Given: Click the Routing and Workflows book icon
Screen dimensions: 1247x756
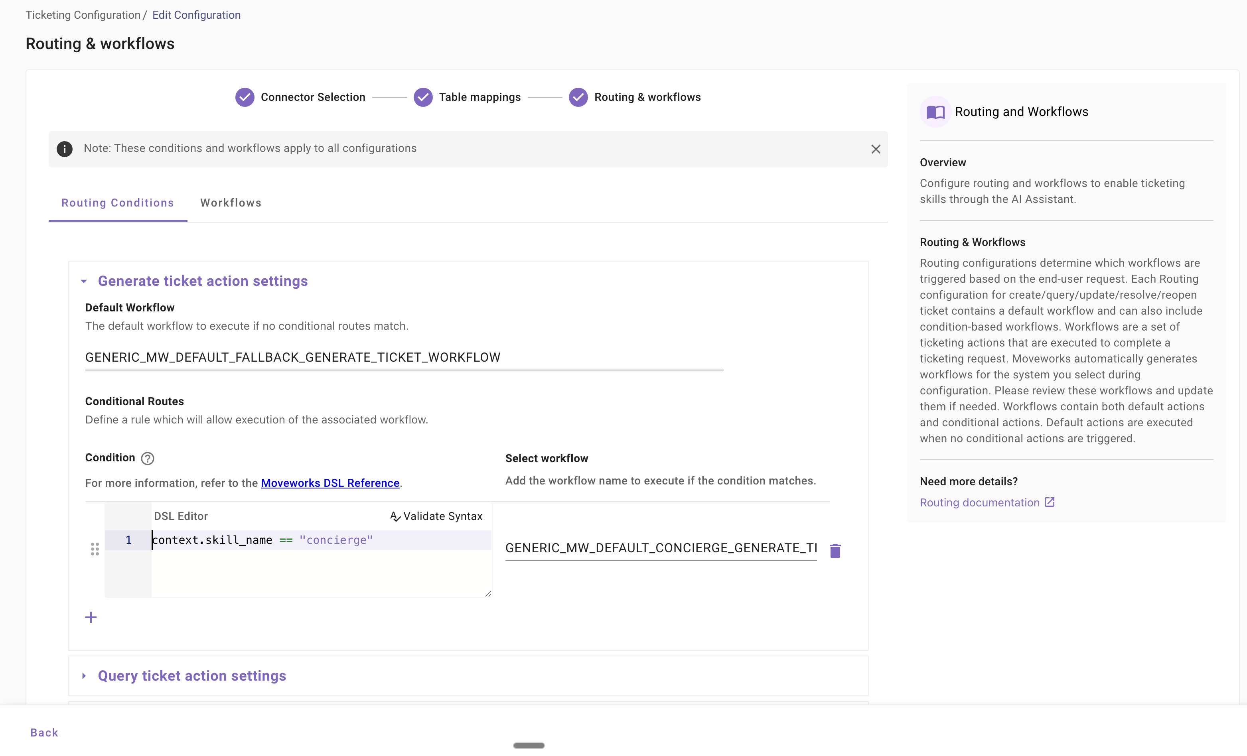Looking at the screenshot, I should click(935, 112).
